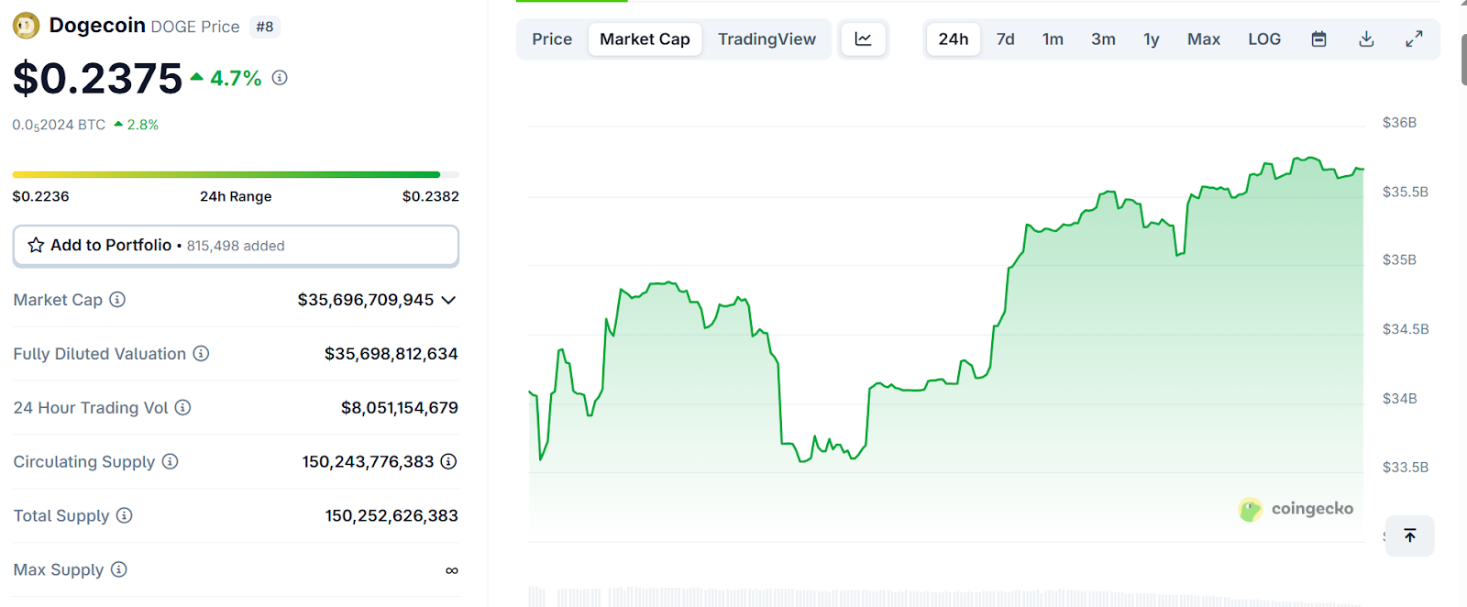Click the 150,252,626,383 total supply value
The image size is (1467, 607).
[x=392, y=515]
